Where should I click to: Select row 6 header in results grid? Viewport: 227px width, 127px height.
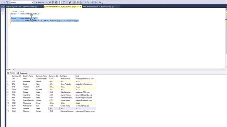[x=9, y=92]
